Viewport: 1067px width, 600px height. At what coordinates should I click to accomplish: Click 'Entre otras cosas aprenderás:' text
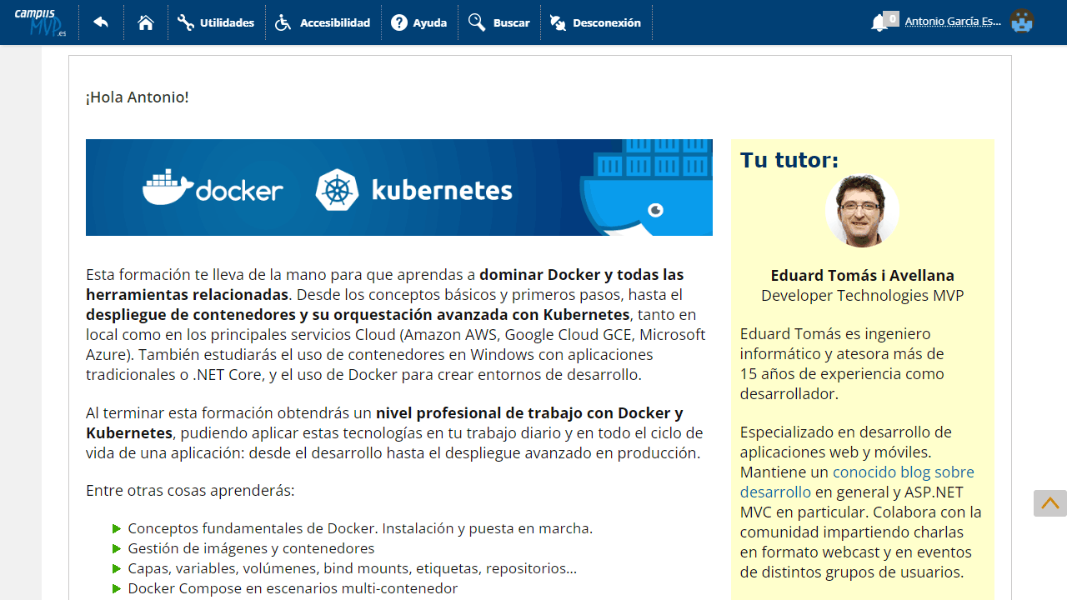click(x=190, y=490)
